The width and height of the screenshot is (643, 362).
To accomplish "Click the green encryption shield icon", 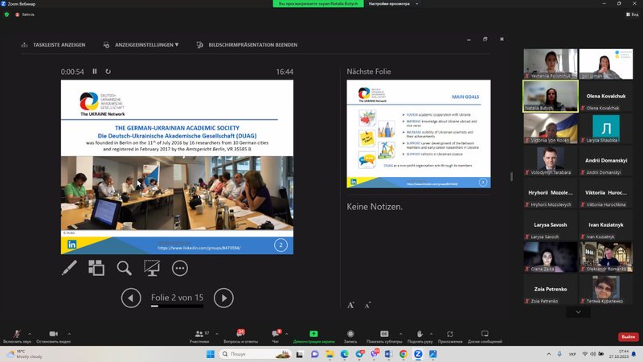I will coord(6,14).
